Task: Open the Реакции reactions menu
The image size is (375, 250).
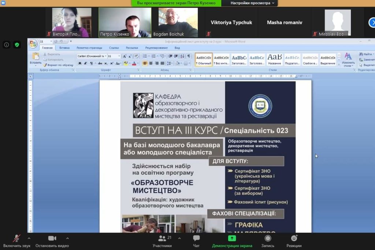Action: [294, 241]
